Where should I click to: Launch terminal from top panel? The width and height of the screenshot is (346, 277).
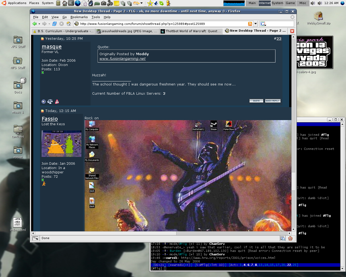tap(71, 3)
